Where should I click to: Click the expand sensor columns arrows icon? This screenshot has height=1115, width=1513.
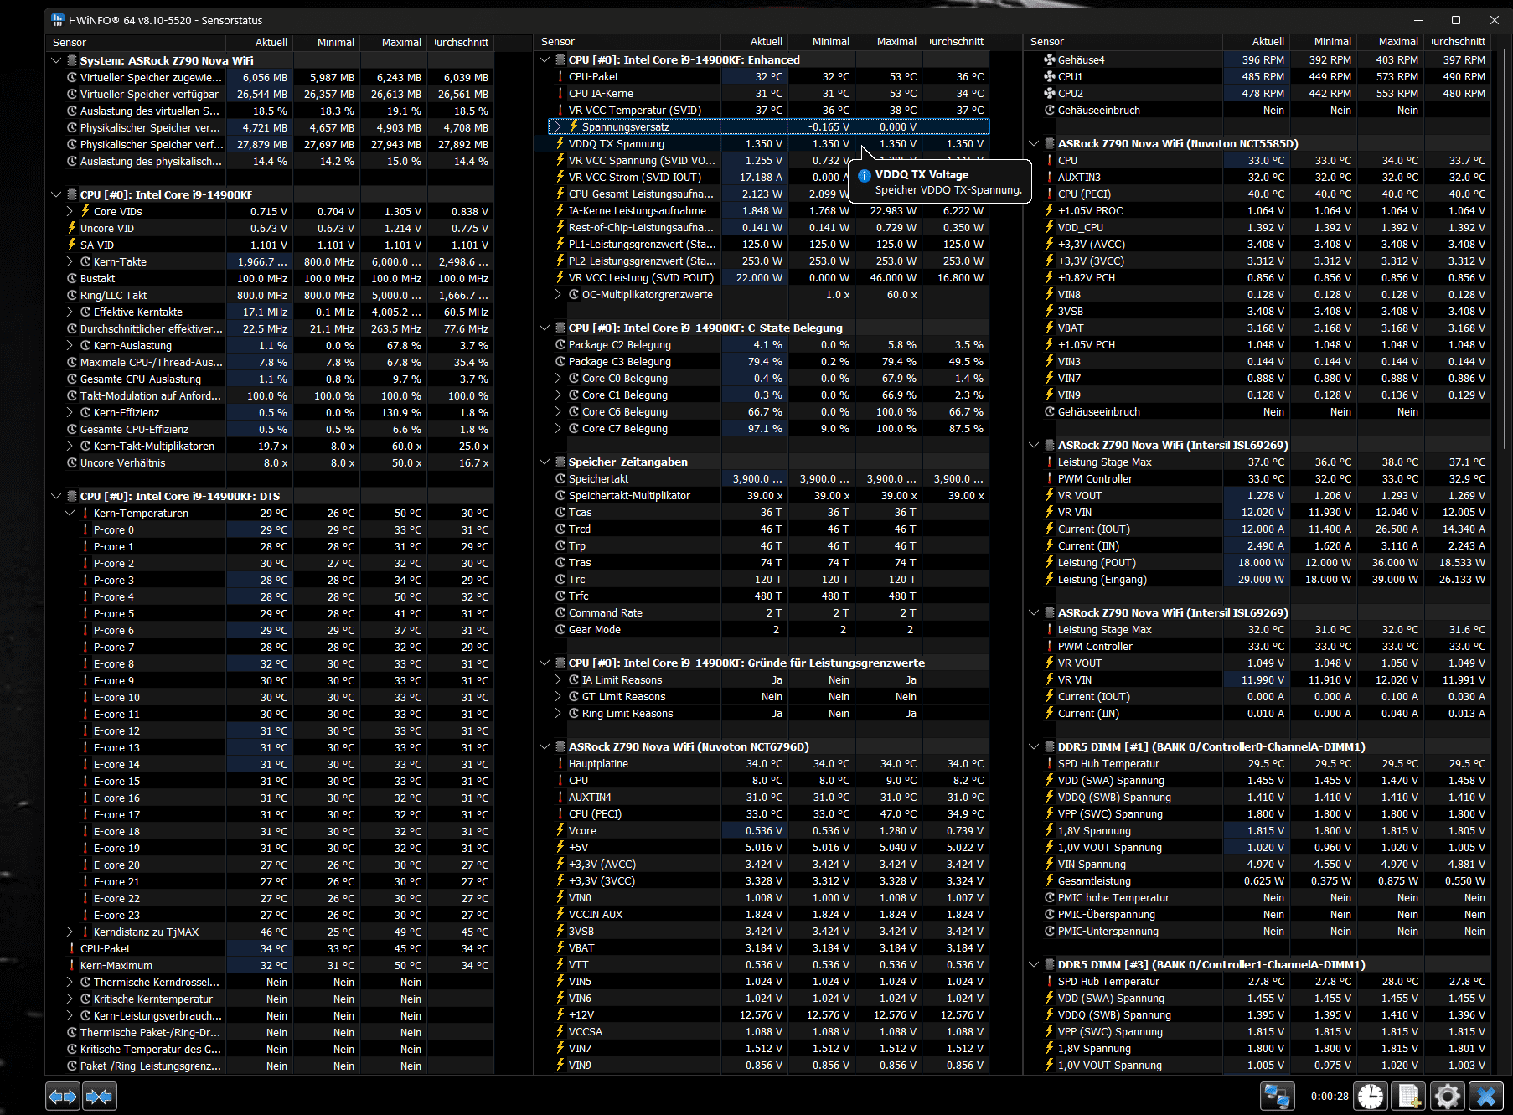click(x=63, y=1096)
